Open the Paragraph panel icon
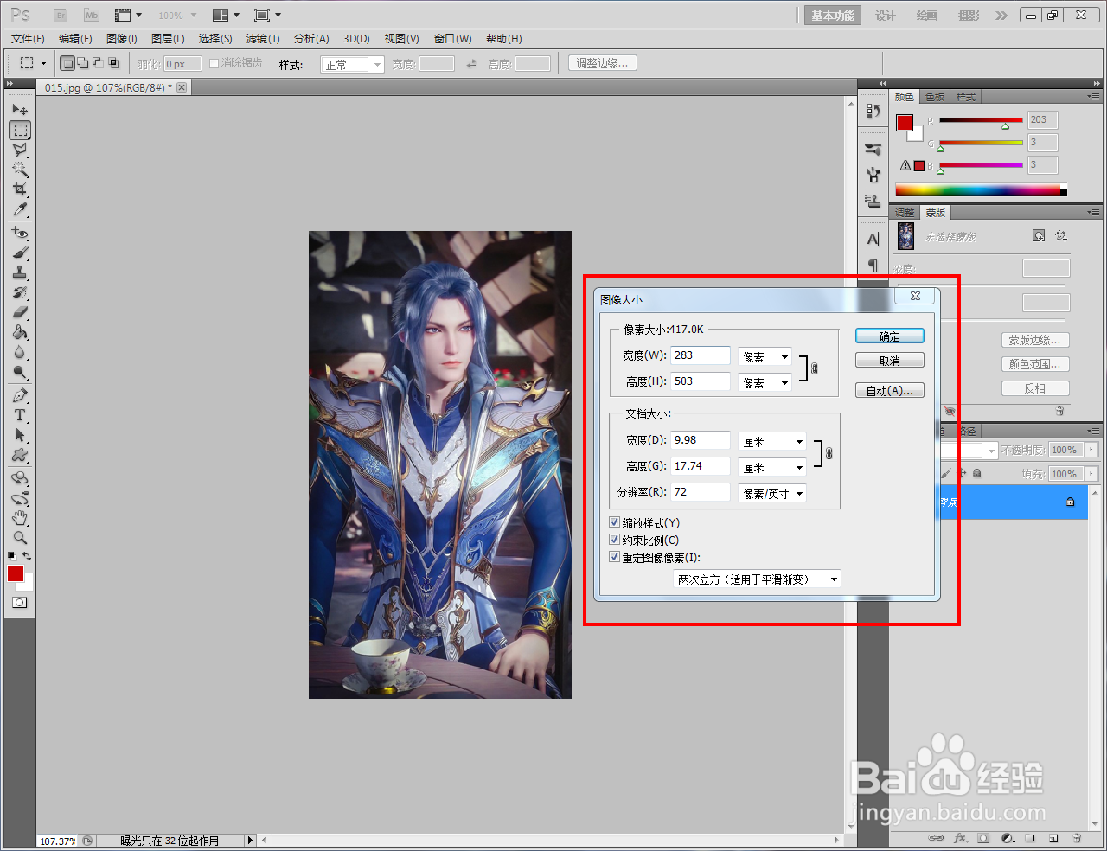The width and height of the screenshot is (1107, 851). 873,265
